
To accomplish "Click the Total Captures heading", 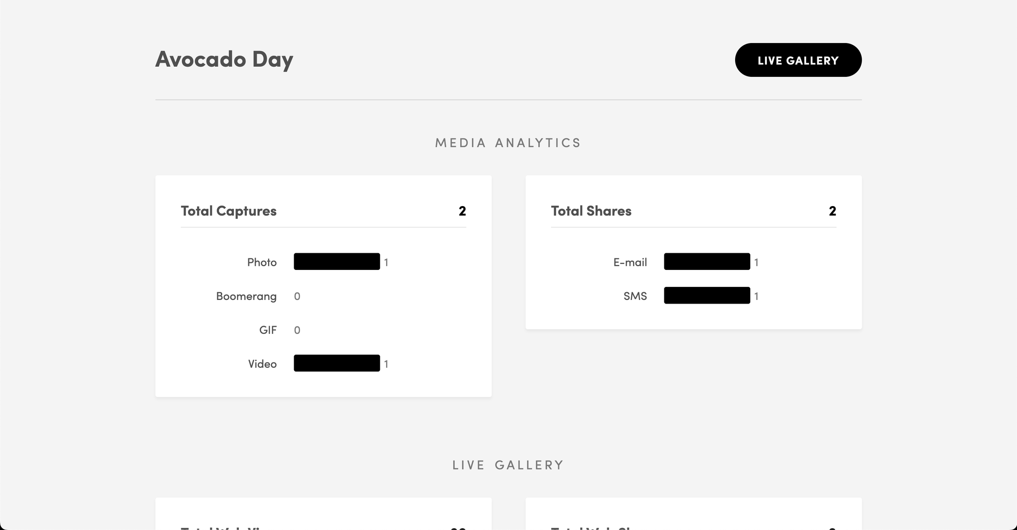I will 229,211.
